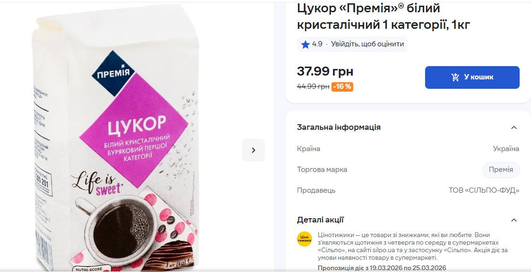
Task: Click the blue star rating icon
Action: point(305,44)
